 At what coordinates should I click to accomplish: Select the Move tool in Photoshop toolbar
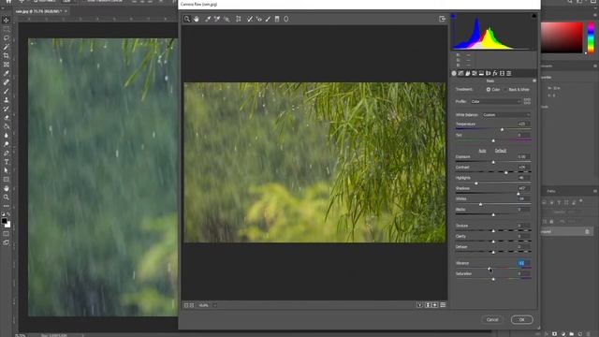point(7,20)
